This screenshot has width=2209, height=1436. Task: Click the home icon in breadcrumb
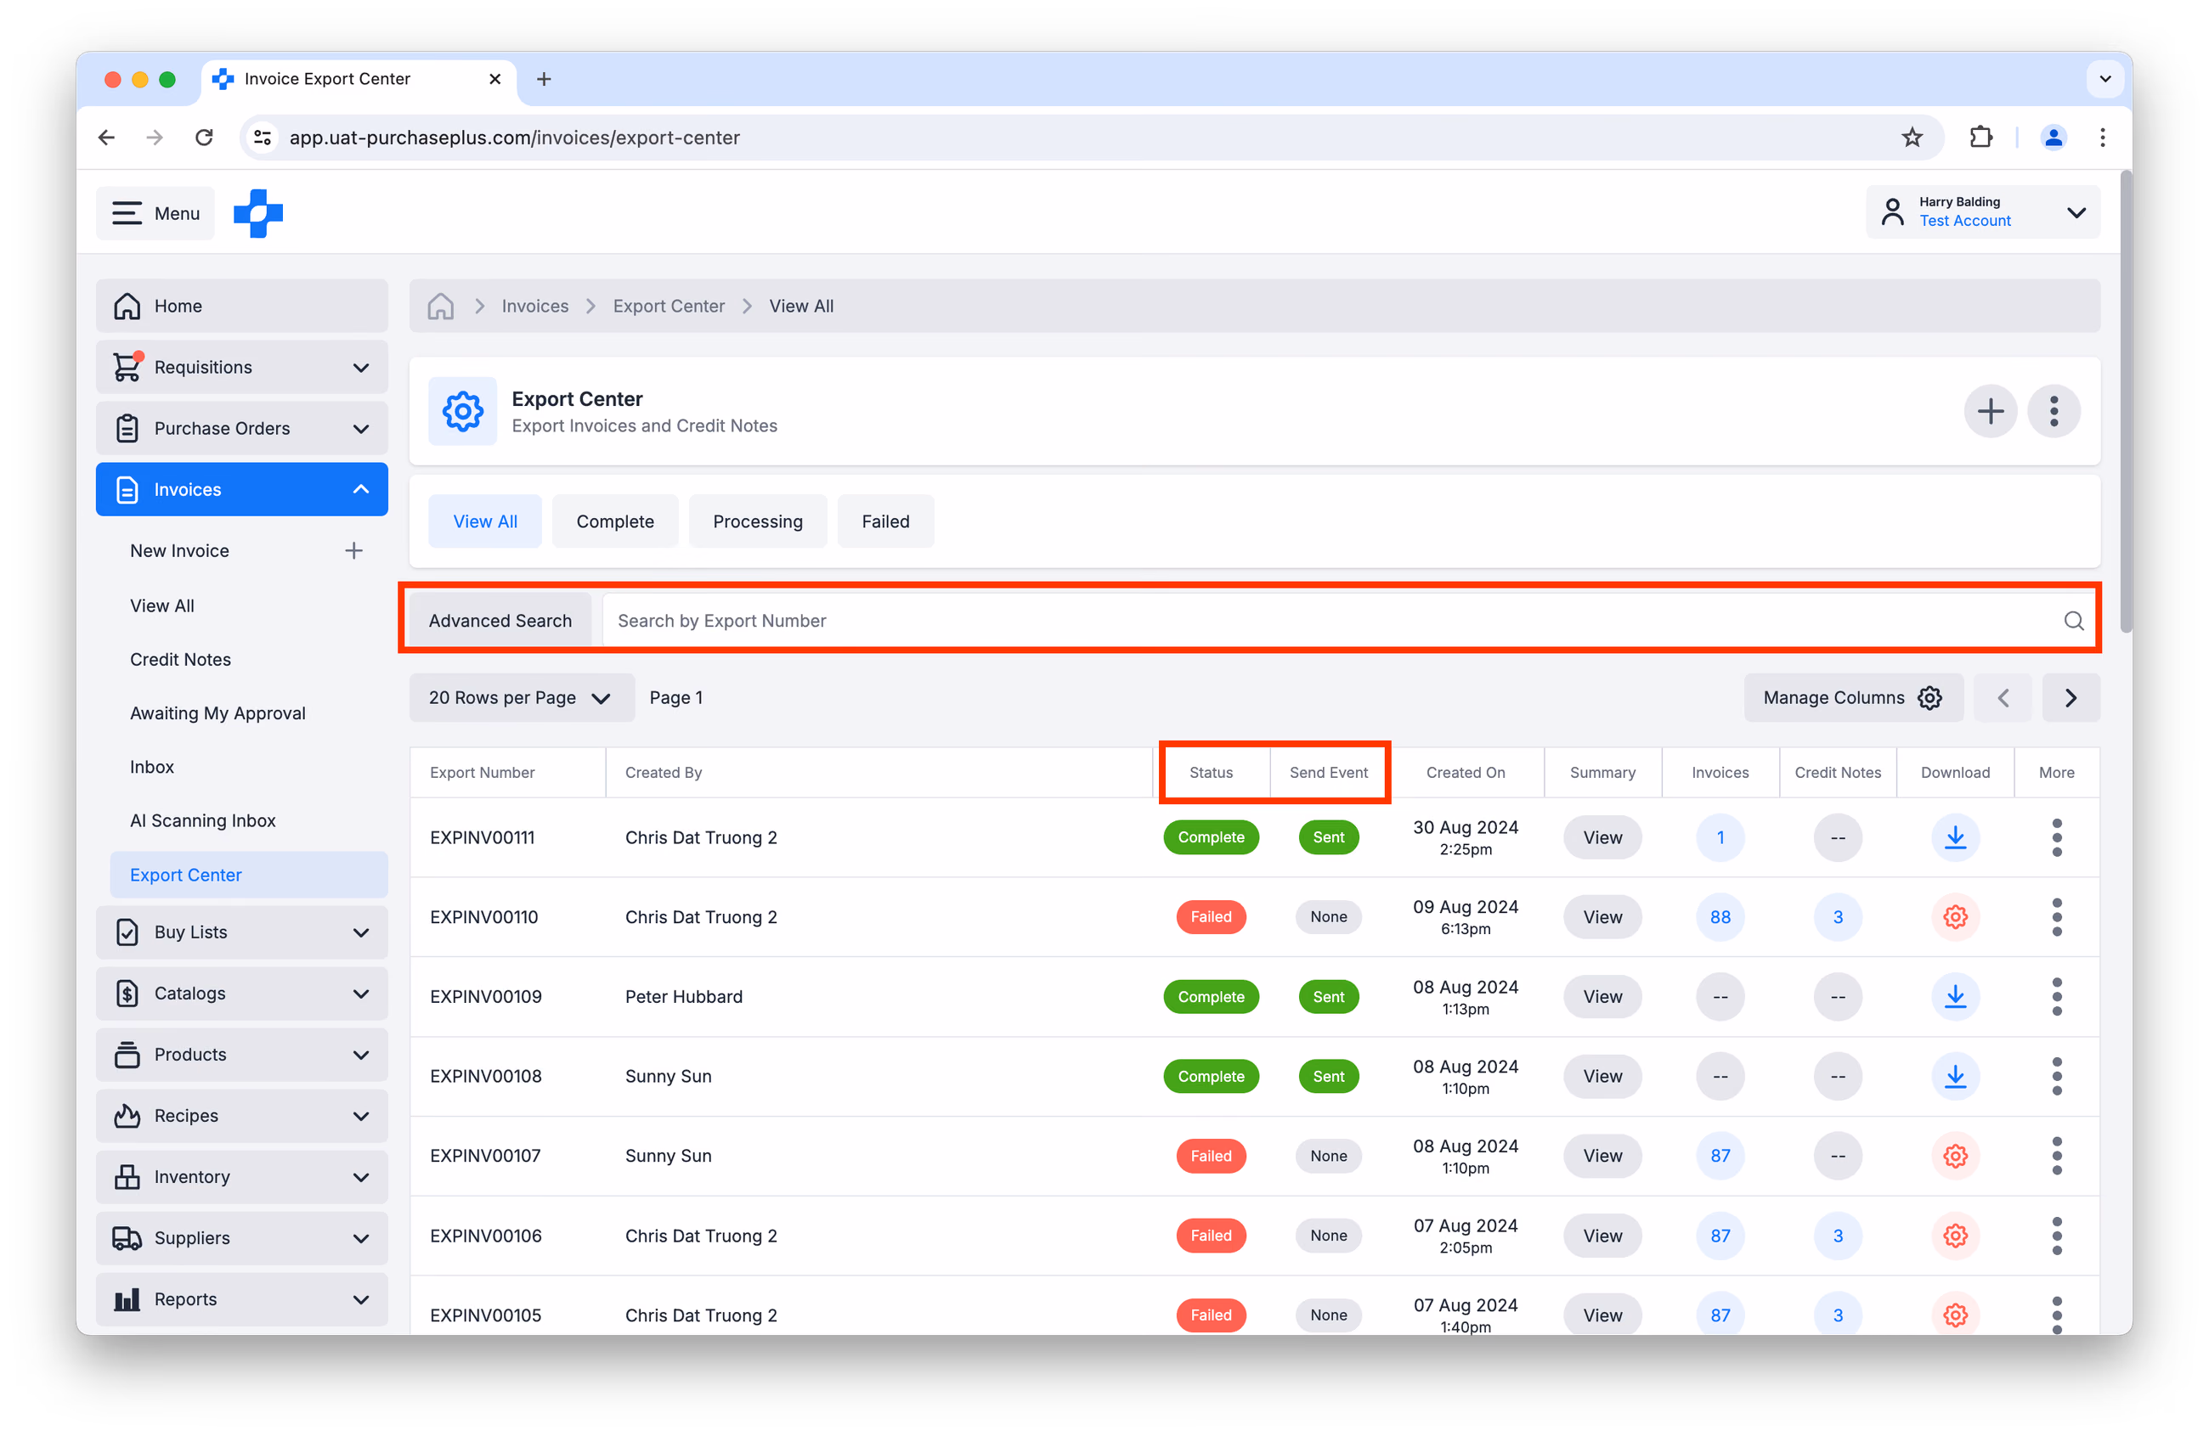pos(440,306)
